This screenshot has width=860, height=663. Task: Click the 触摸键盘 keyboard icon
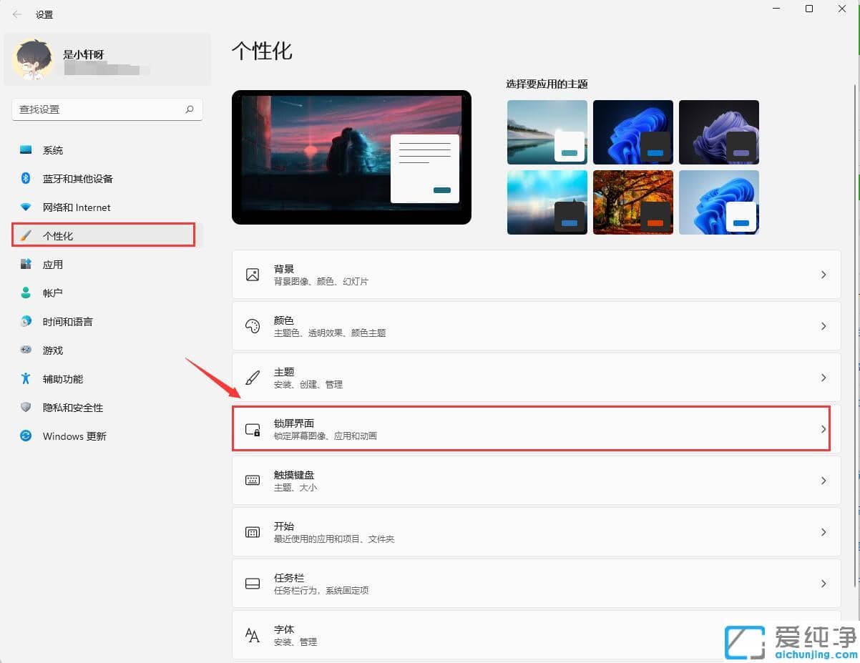point(253,481)
